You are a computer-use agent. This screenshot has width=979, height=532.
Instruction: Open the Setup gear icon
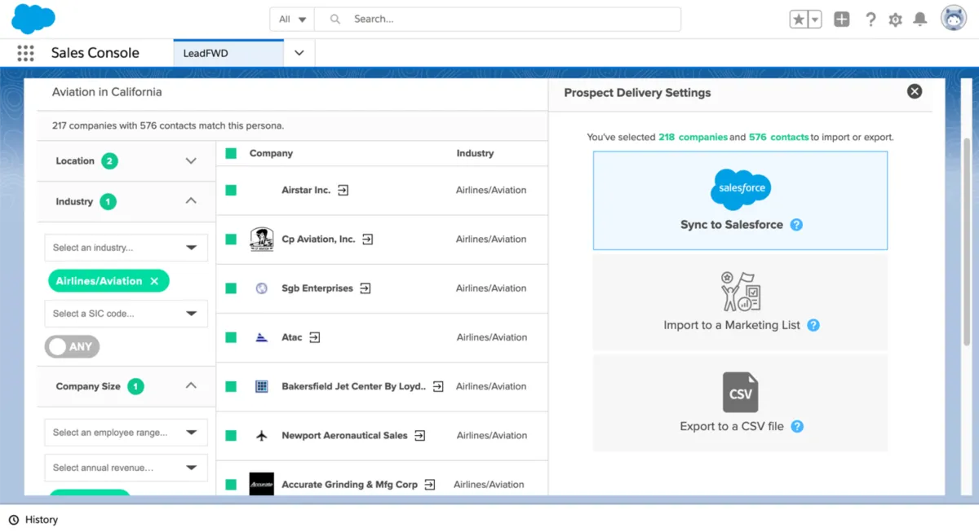pyautogui.click(x=896, y=20)
